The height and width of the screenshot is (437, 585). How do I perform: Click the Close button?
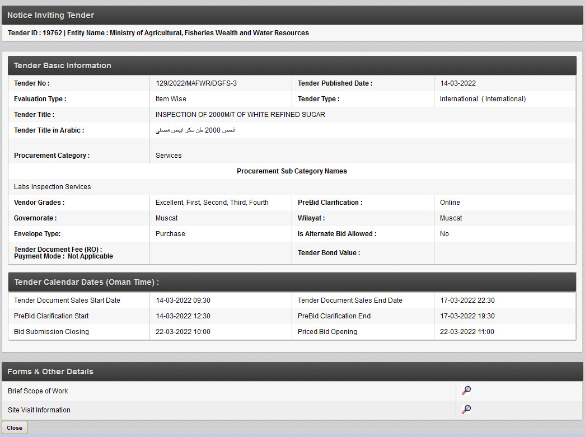15,427
